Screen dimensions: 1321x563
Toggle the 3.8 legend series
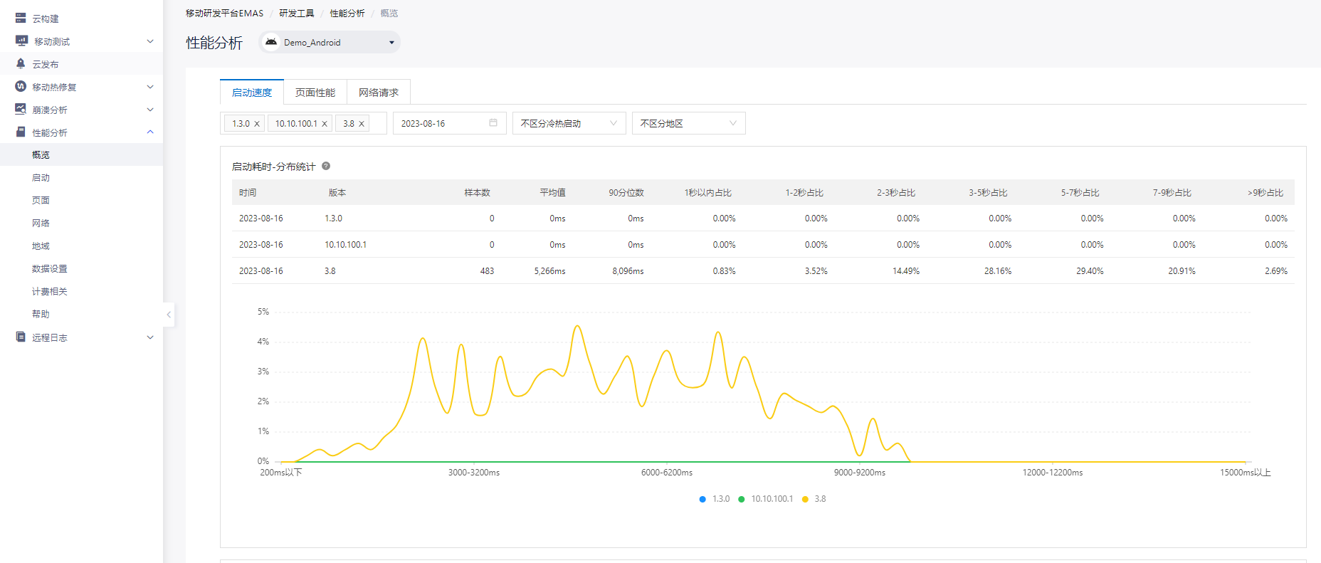click(814, 499)
